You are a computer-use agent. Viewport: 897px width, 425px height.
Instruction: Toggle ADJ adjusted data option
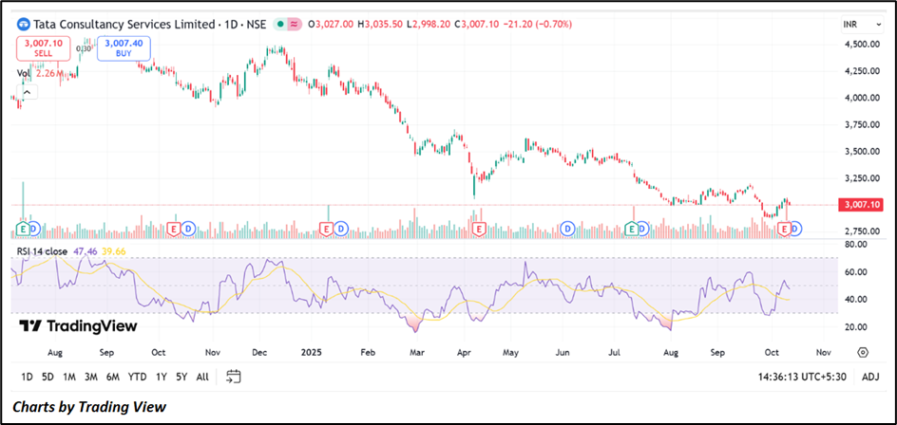870,377
